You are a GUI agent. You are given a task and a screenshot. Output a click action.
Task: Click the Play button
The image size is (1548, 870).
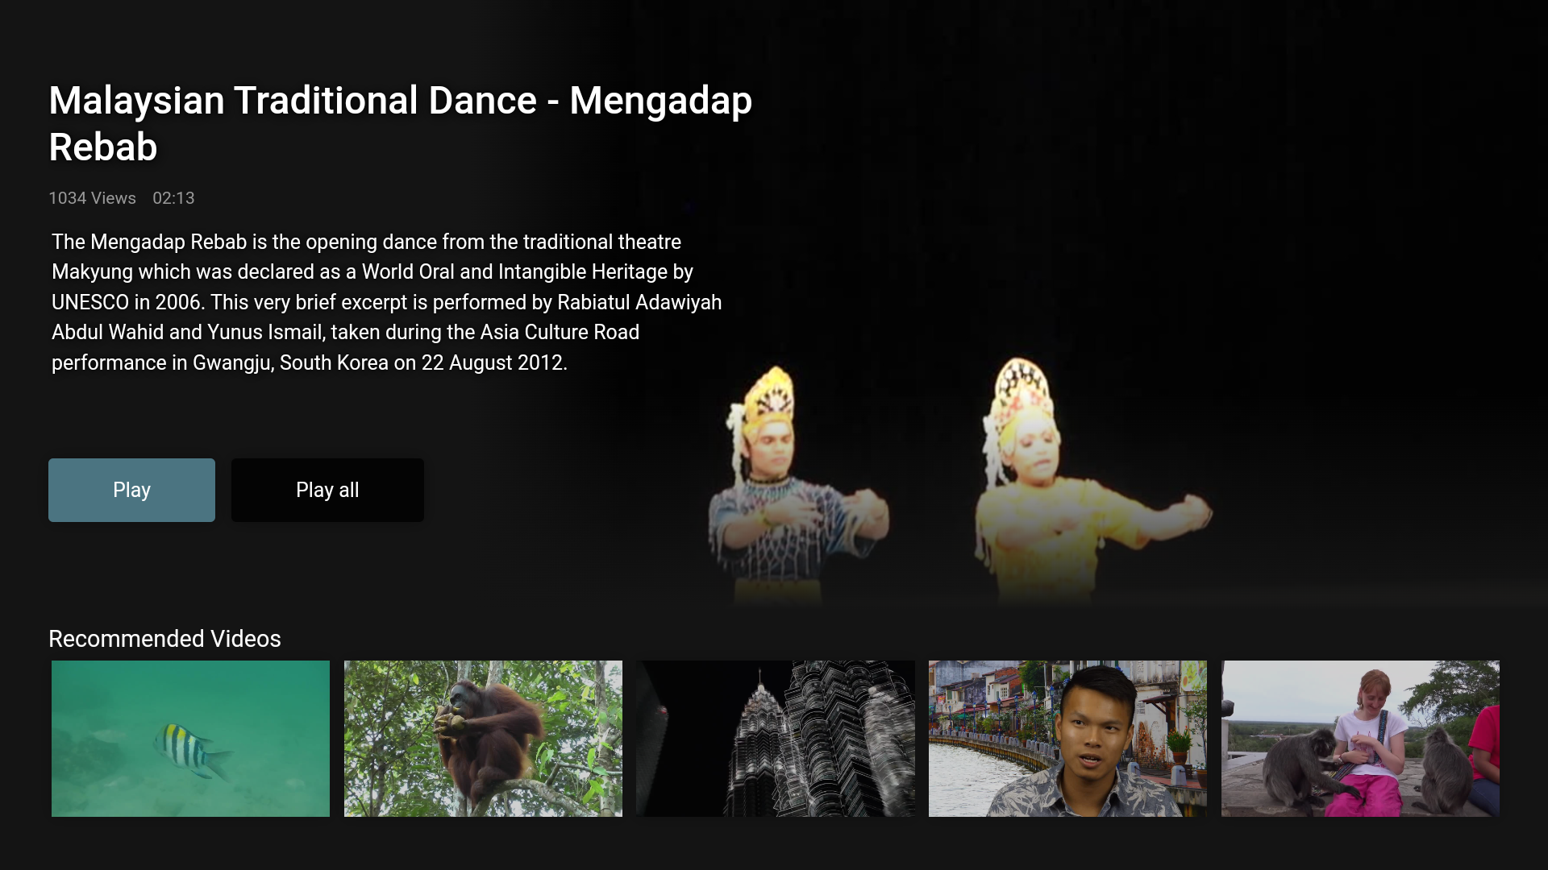(131, 490)
